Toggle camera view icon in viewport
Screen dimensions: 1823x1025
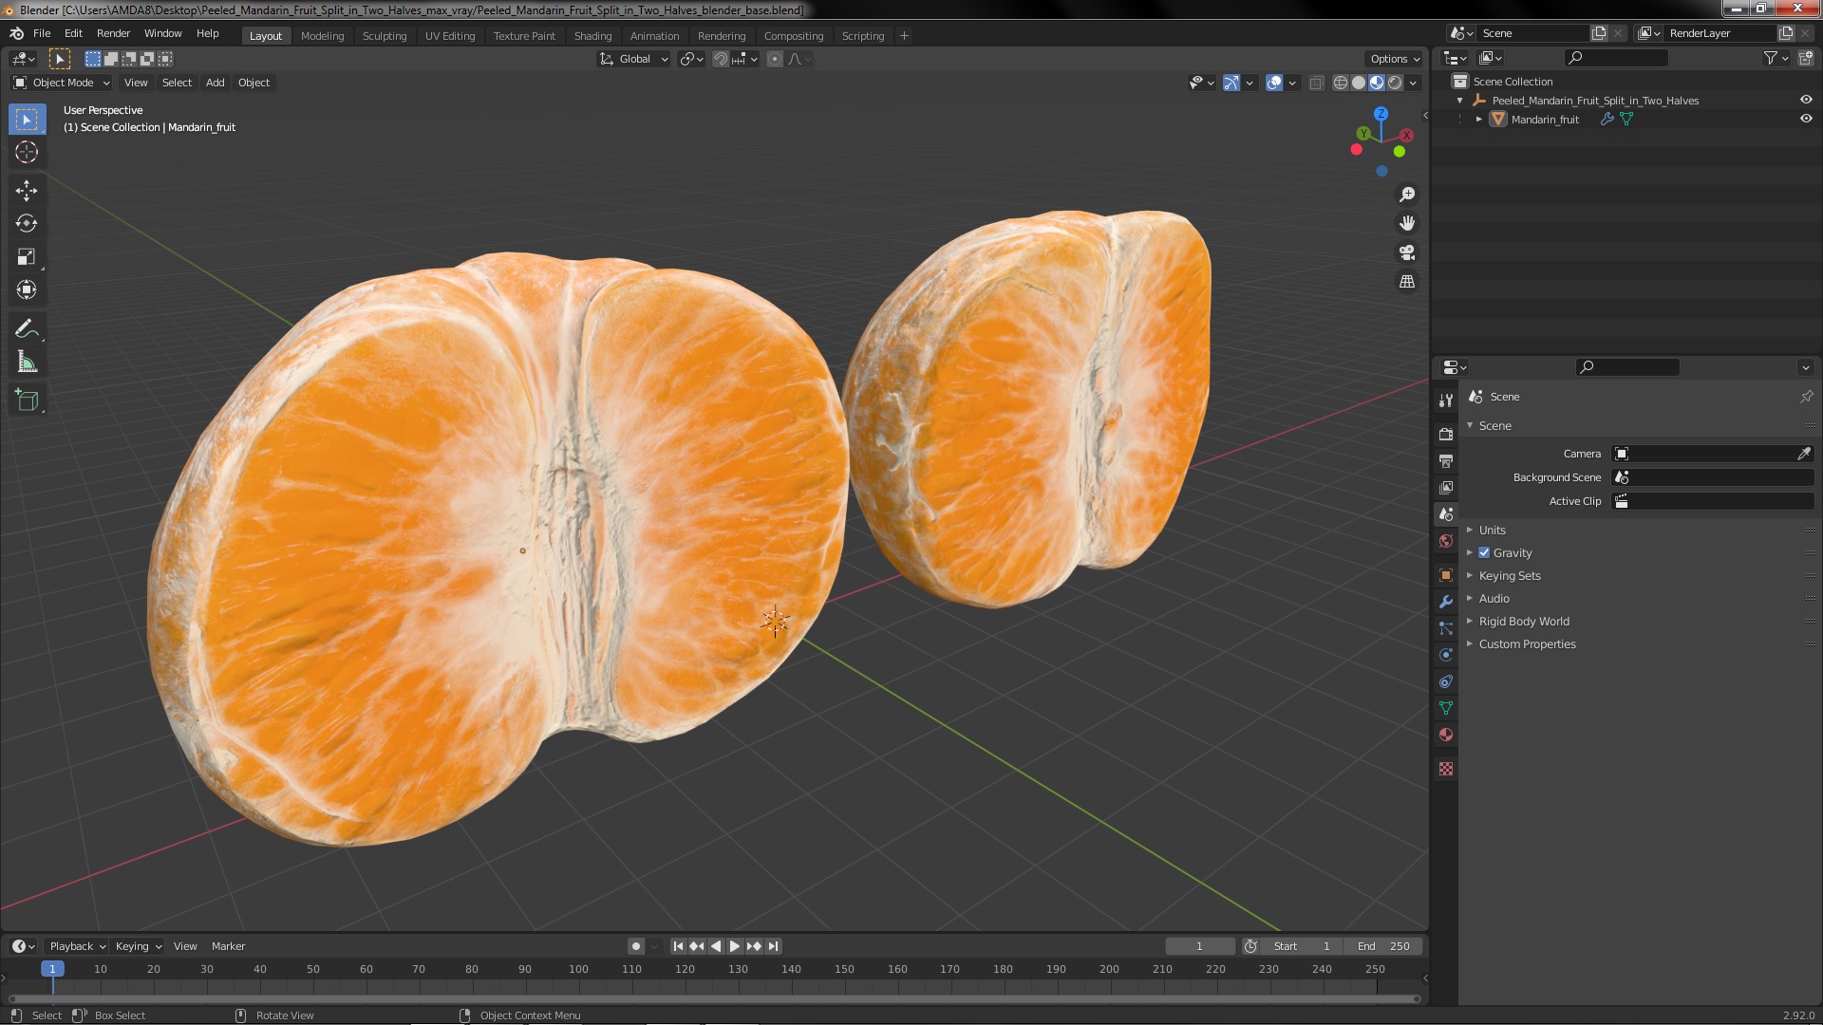point(1407,252)
